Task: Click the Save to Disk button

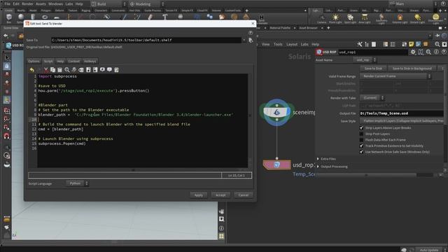Action: tap(373, 69)
